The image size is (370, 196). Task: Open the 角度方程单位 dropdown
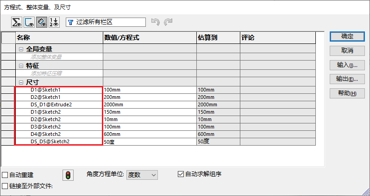click(x=142, y=175)
